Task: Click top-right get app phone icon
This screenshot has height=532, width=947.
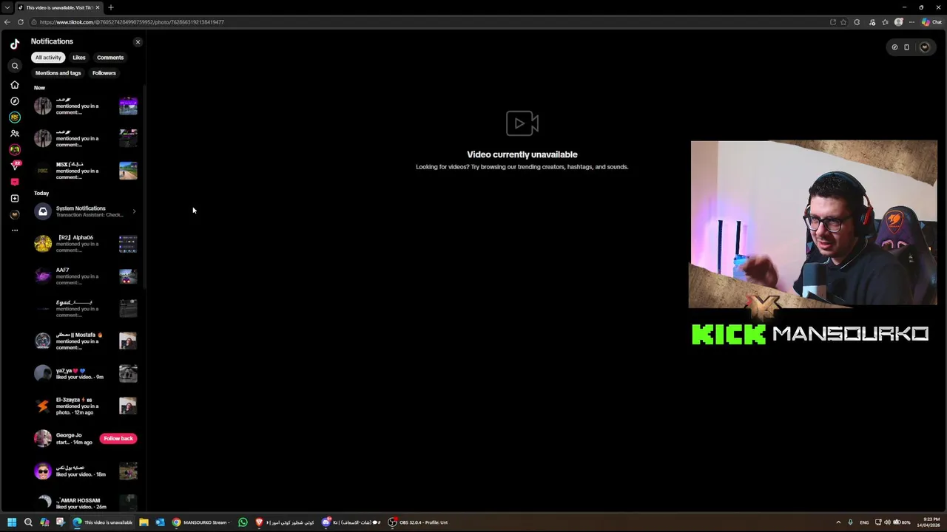Action: [906, 47]
